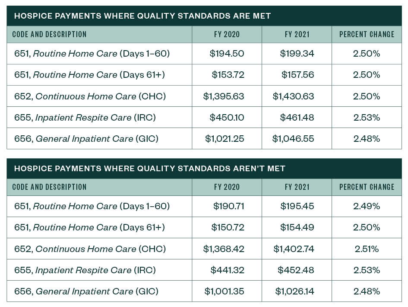Click the $1,368.42 cell
The image size is (408, 307).
point(224,249)
